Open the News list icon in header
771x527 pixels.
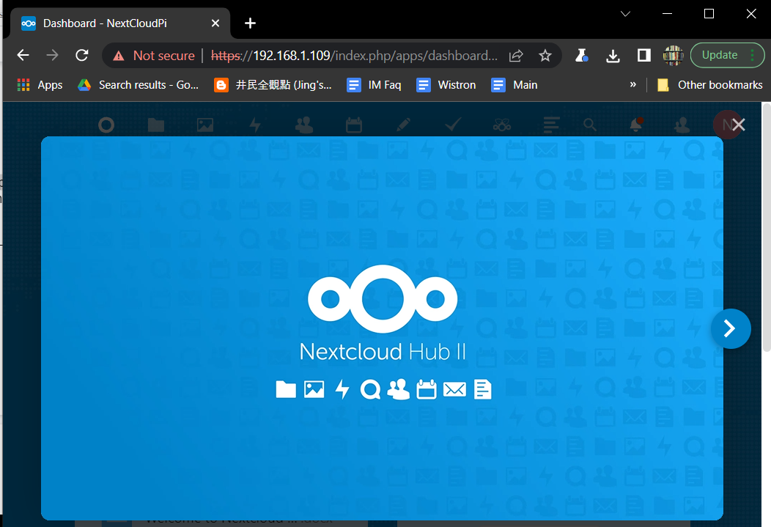[x=551, y=125]
